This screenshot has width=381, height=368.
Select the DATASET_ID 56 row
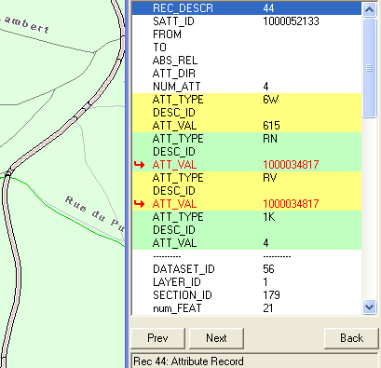(247, 269)
